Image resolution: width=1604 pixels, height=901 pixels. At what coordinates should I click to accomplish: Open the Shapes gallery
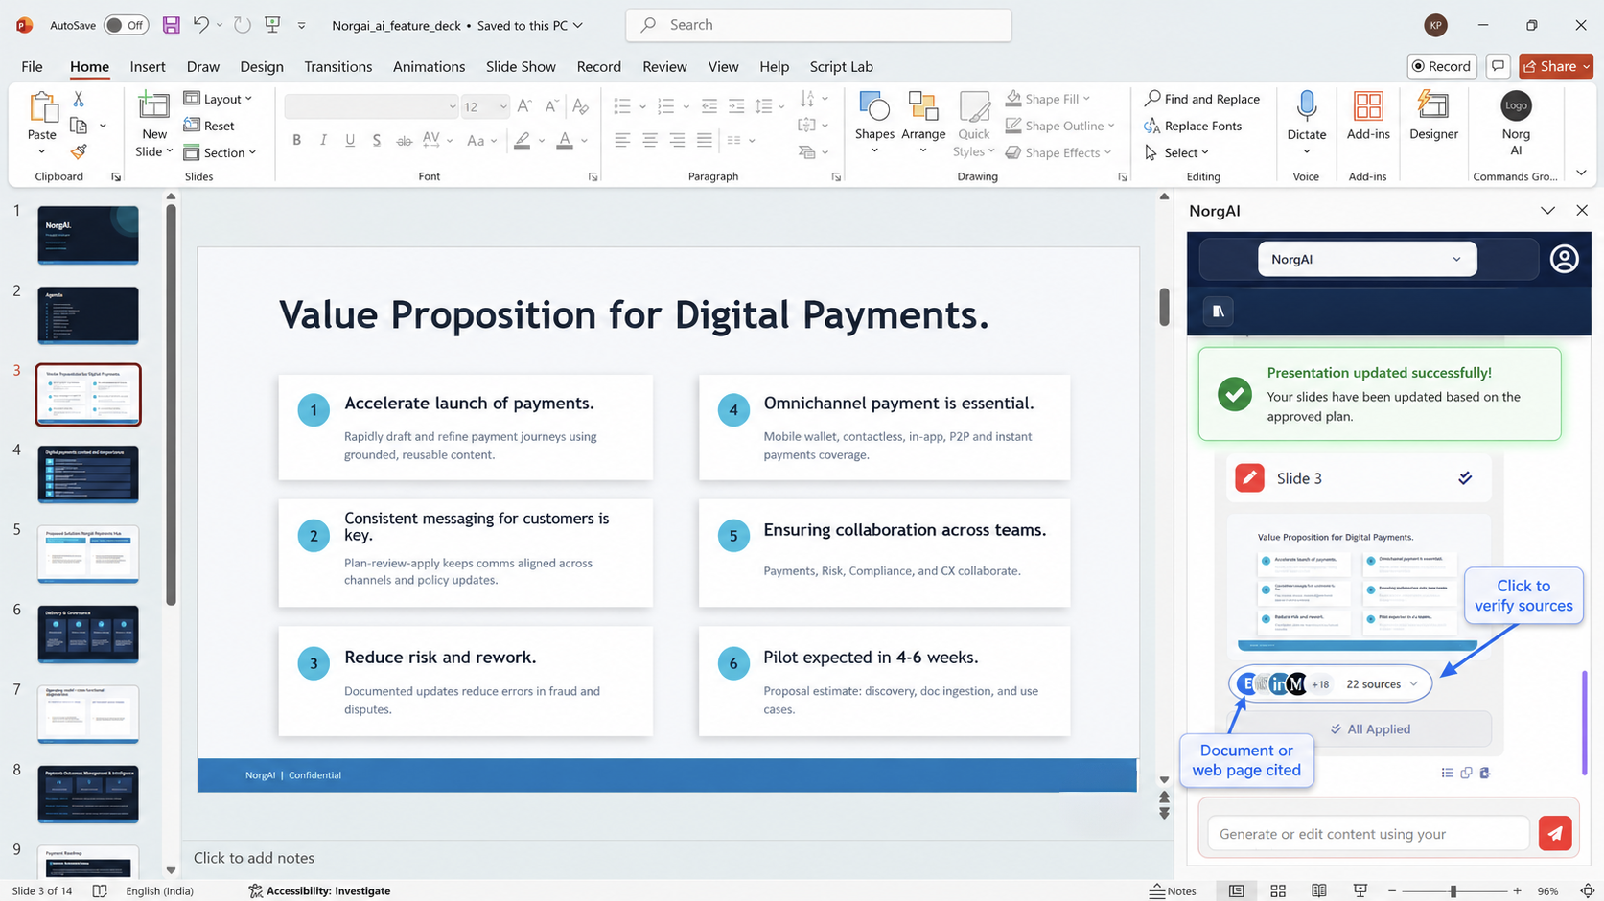point(874,125)
